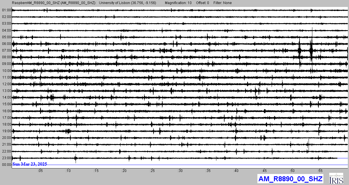
Task: Click the 06:00 hour label
Action: point(6,44)
